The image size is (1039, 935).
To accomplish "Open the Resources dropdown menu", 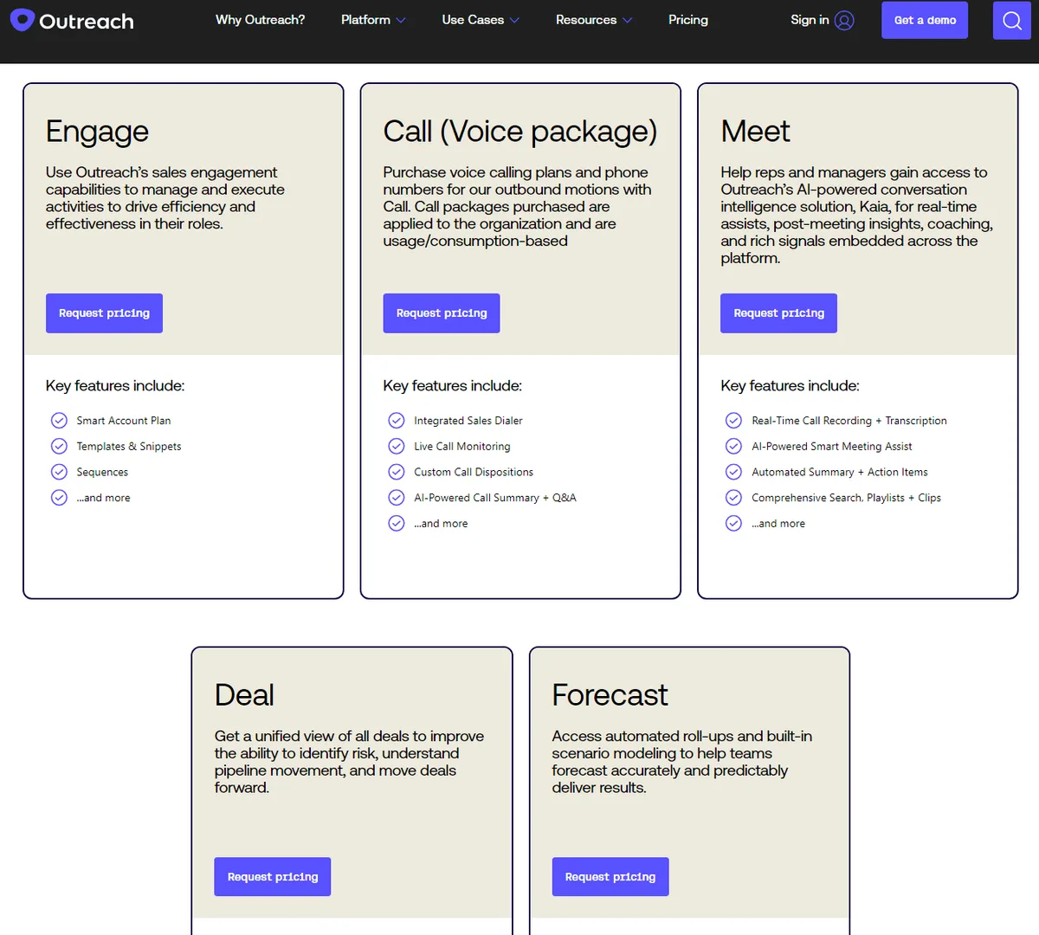I will (x=594, y=20).
